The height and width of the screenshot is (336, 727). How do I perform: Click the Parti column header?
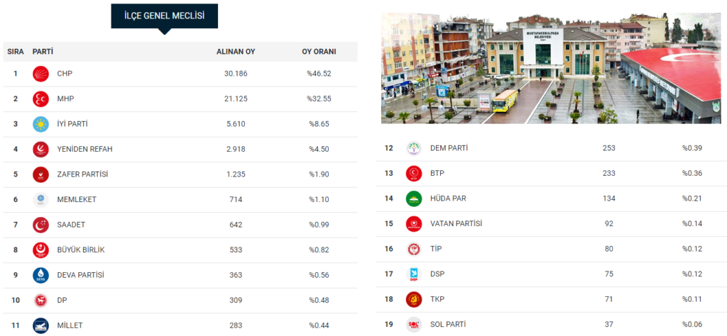coord(43,52)
